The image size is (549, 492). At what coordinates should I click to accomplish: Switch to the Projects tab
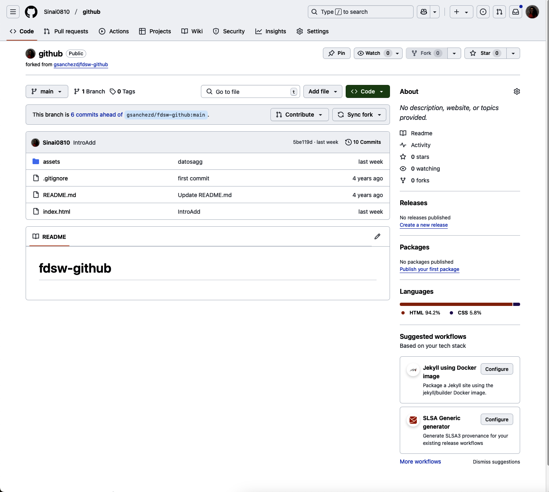(x=155, y=31)
